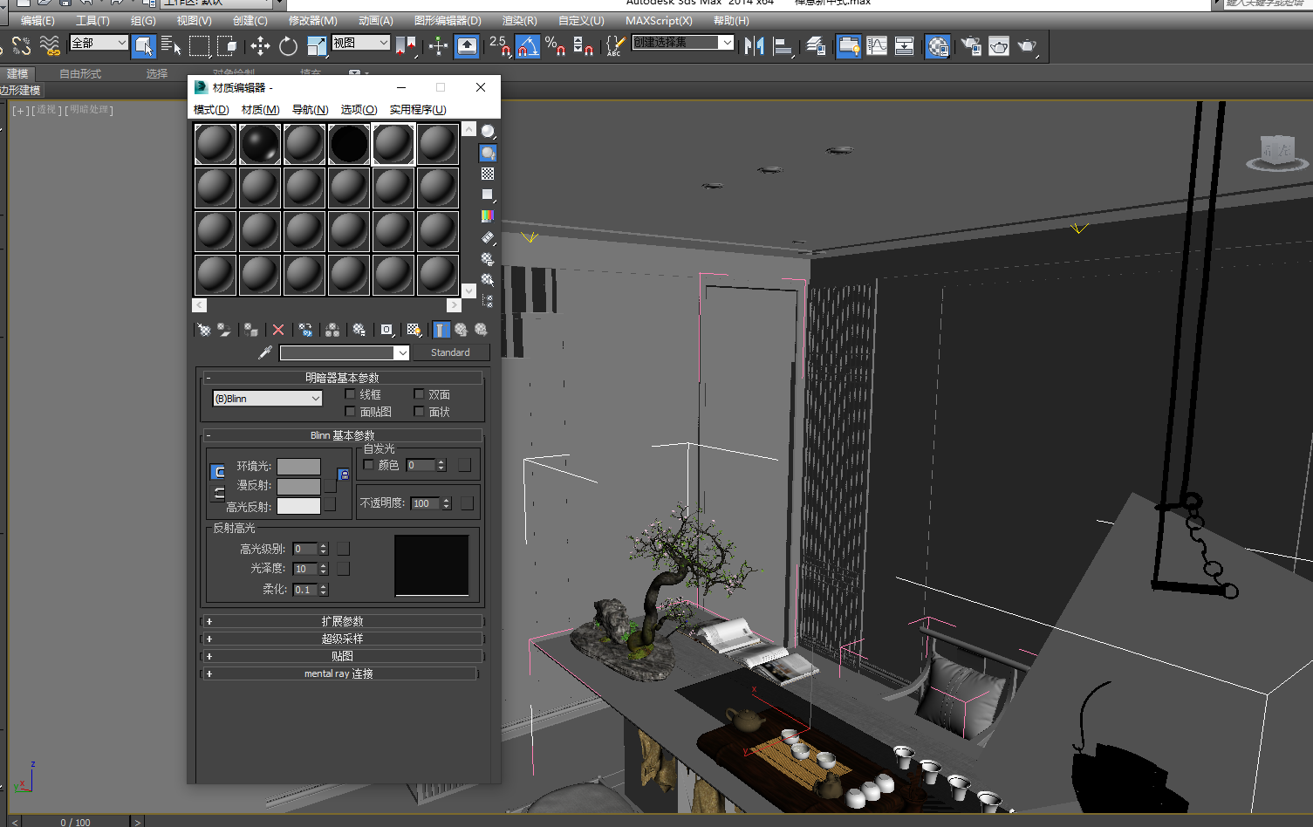Viewport: 1313px width, 827px height.
Task: Pick material from object eyedropper
Action: coord(265,352)
